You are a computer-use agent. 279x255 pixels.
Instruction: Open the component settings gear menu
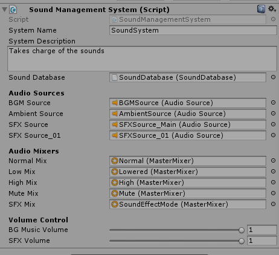[272, 9]
